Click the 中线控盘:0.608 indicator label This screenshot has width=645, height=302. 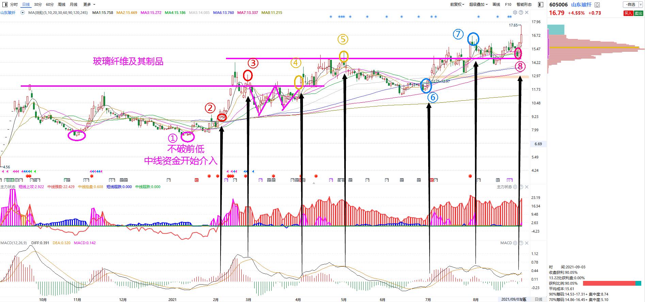click(91, 187)
